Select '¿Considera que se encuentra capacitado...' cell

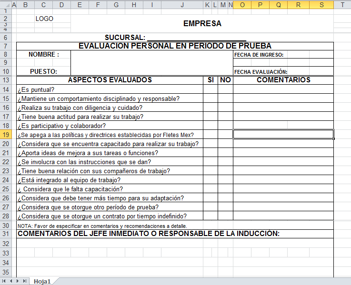(110, 144)
